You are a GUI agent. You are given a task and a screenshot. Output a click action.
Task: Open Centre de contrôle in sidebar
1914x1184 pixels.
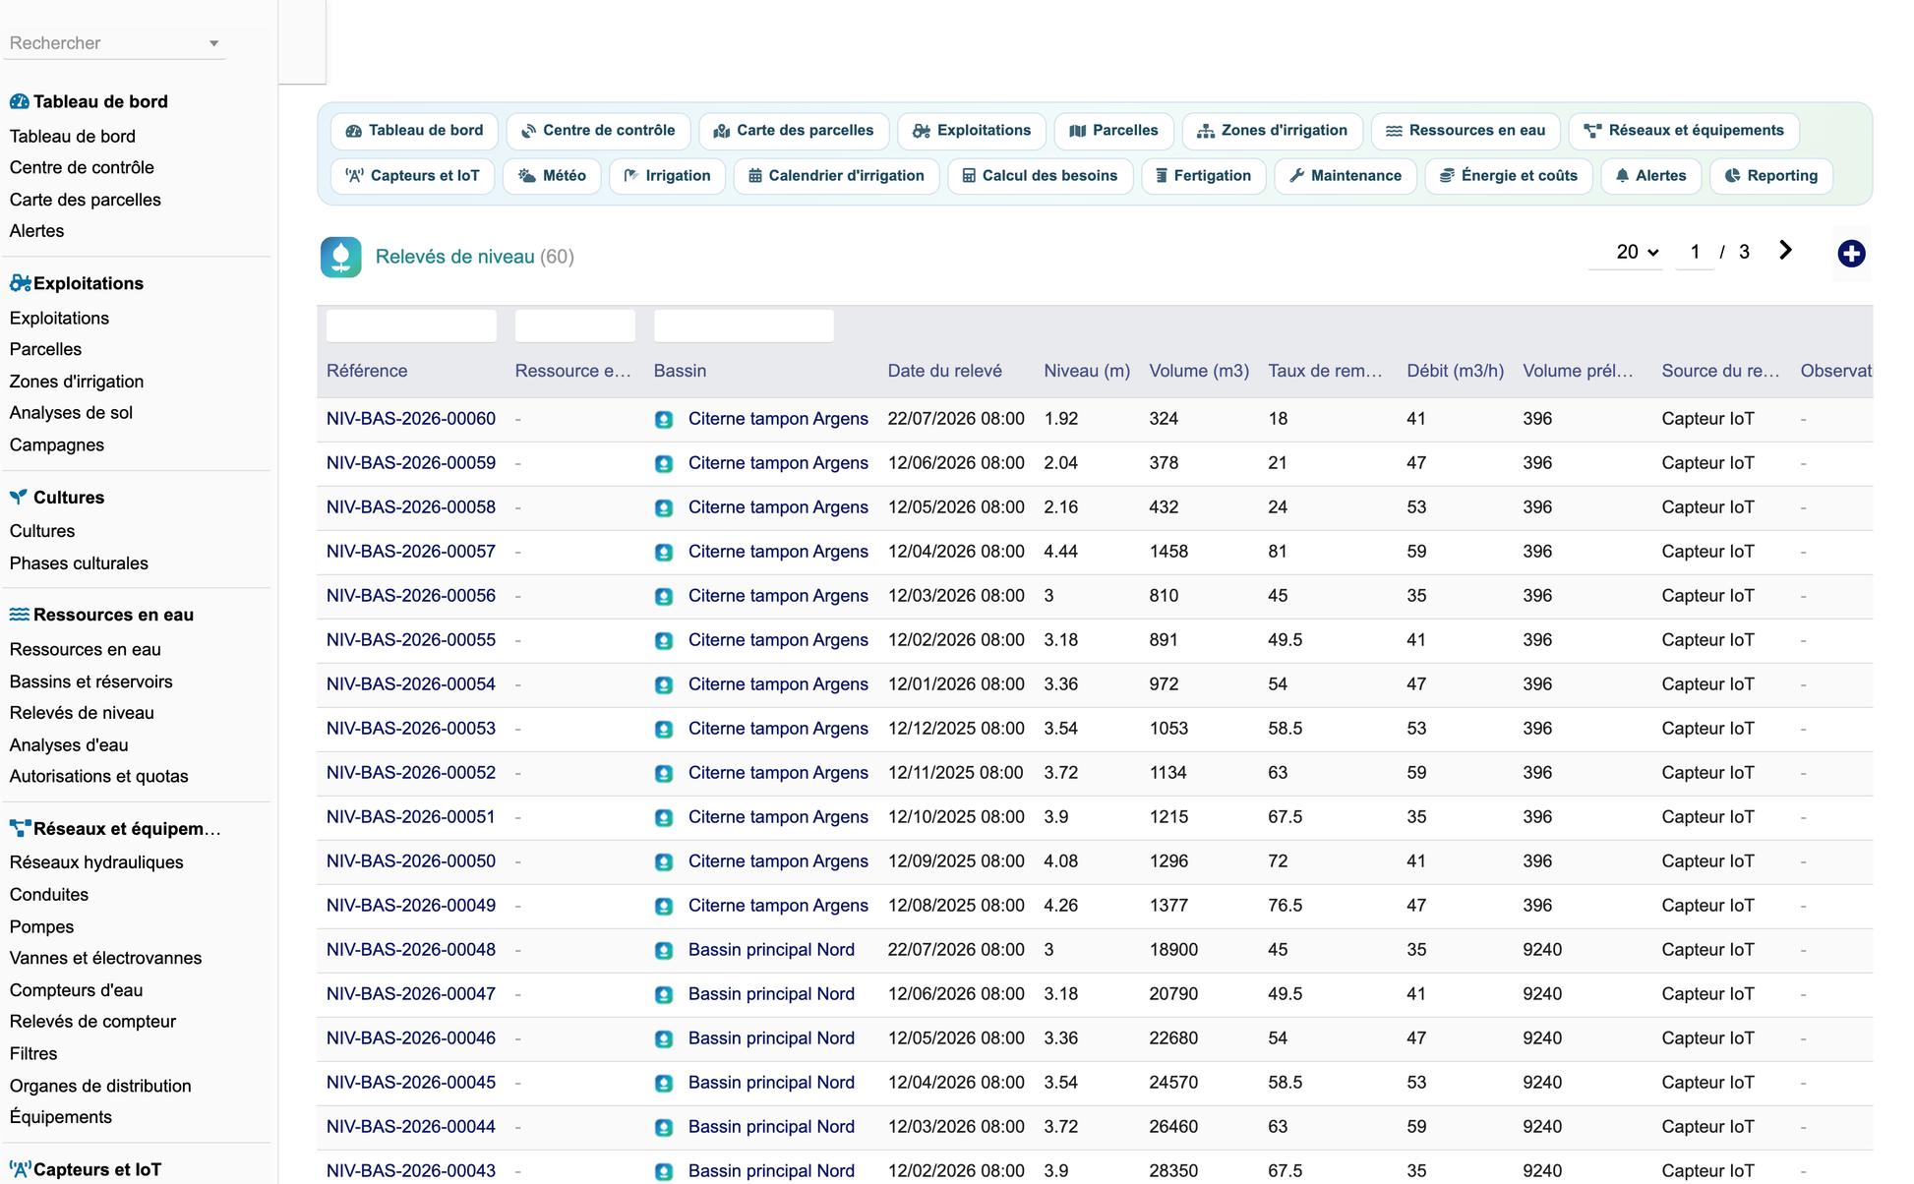coord(82,168)
